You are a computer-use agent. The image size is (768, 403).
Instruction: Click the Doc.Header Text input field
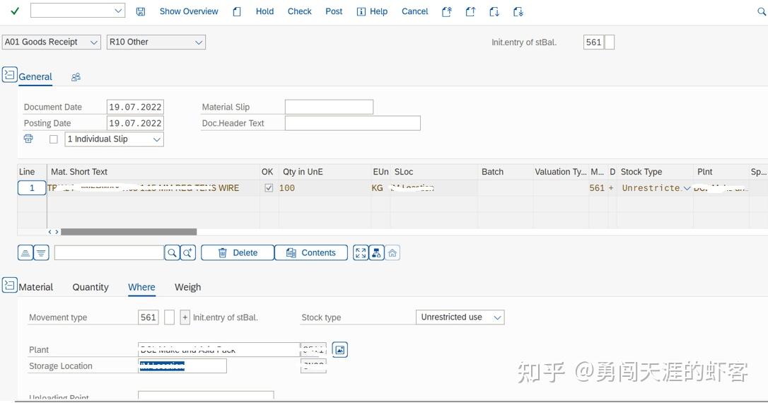pos(353,123)
